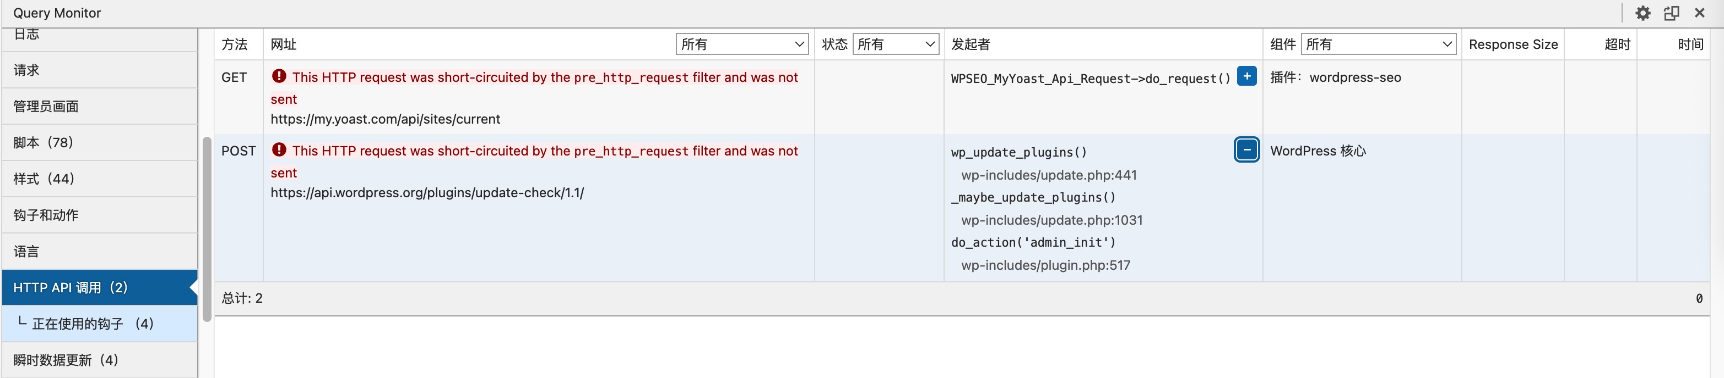This screenshot has width=1724, height=378.
Task: Click the POST request error warning icon
Action: 279,150
